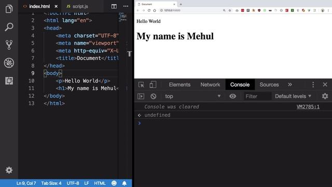Open the Elements tab in DevTools
Screen dimensions: 332x187
pos(179,85)
